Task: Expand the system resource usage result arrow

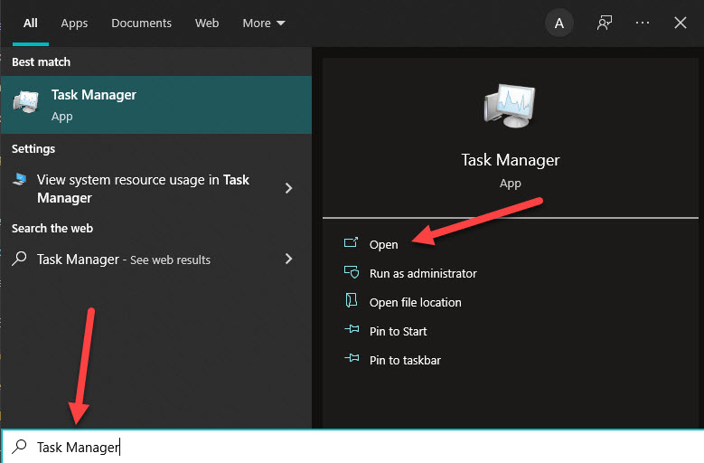Action: 288,188
